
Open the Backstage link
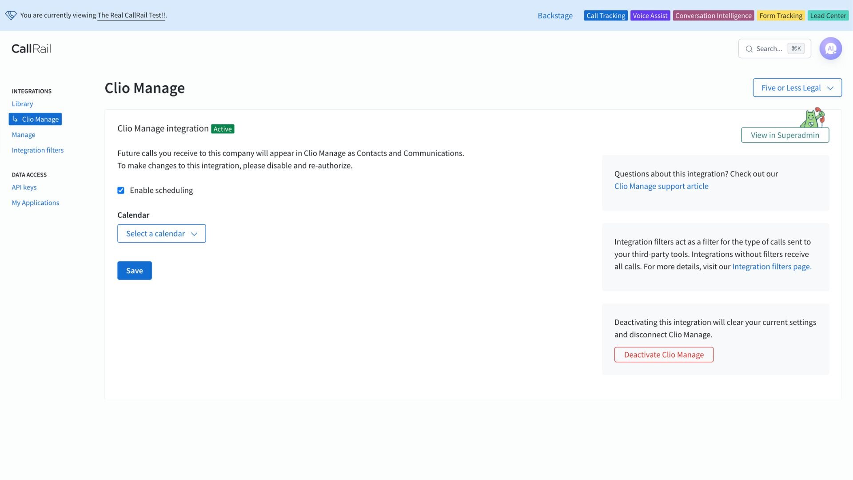click(555, 16)
